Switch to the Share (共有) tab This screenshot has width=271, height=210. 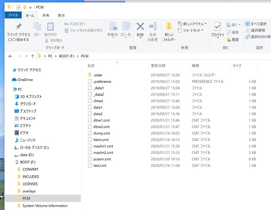point(46,15)
